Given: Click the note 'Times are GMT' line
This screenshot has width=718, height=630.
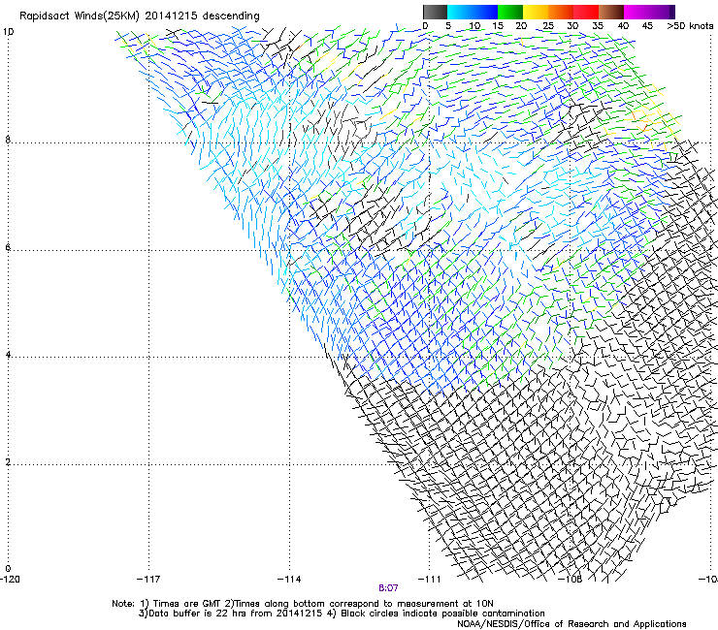Looking at the screenshot, I should tap(303, 604).
